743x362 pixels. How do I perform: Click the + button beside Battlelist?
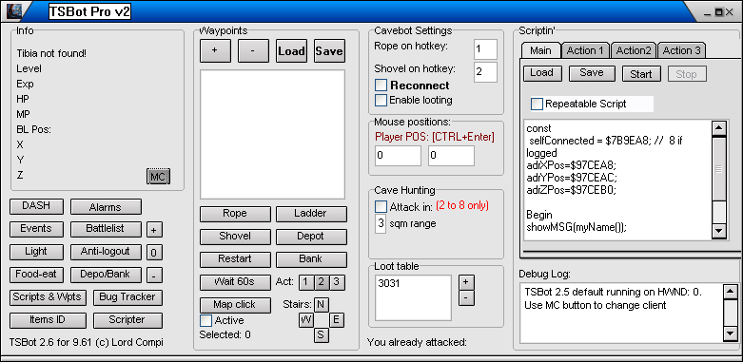tap(154, 230)
